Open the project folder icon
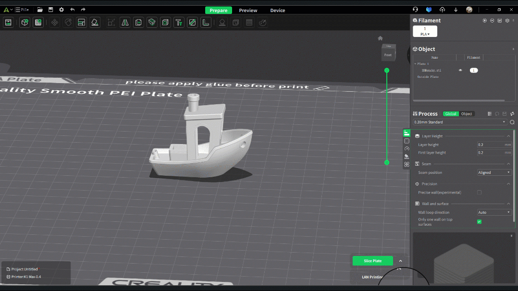The height and width of the screenshot is (291, 518). click(x=39, y=10)
